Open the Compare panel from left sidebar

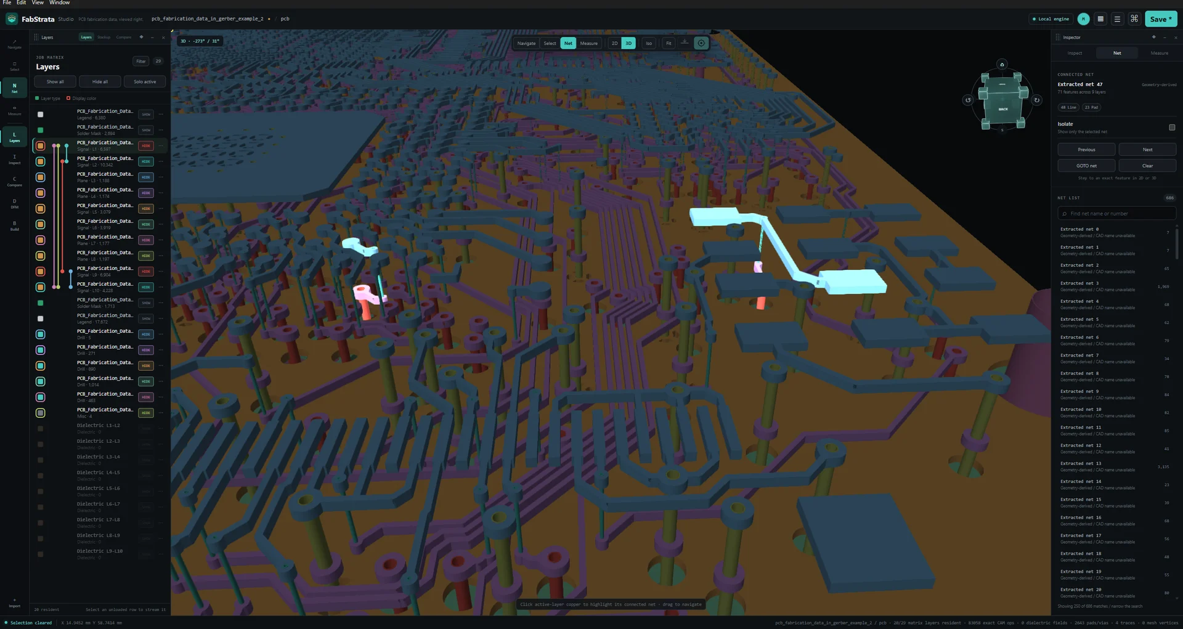(x=14, y=182)
